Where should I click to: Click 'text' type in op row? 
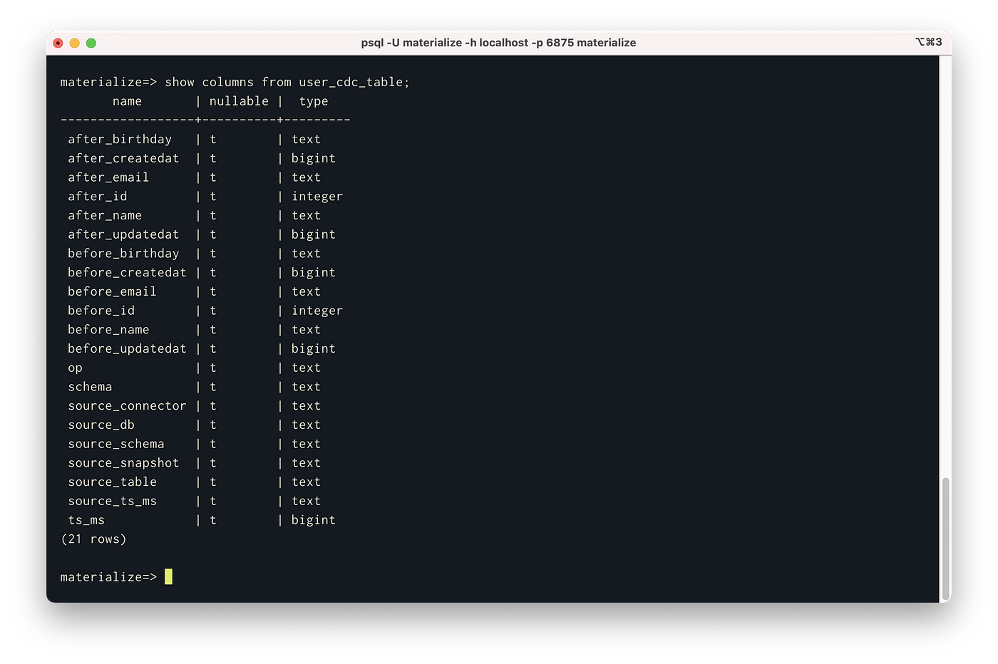tap(307, 368)
